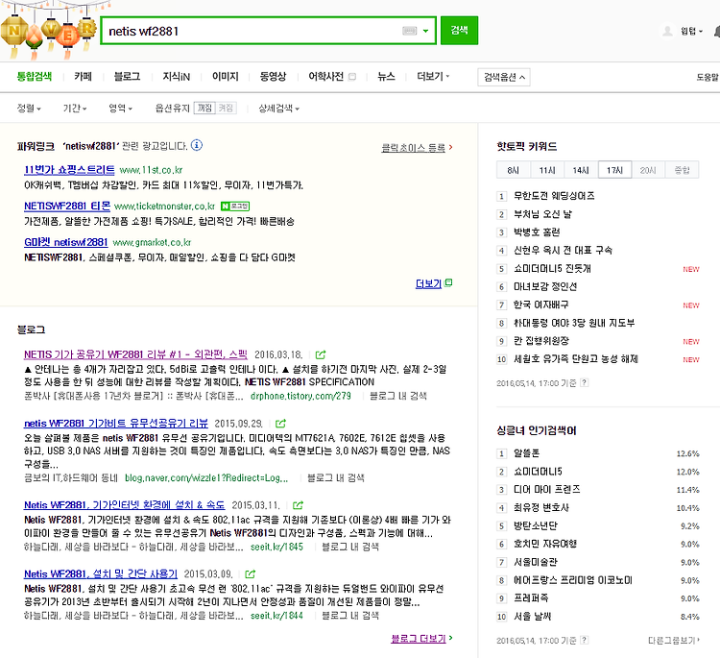Viewport: 720px width, 658px height.
Task: Click share icon beside 2015.03.09 post
Action: point(251,574)
